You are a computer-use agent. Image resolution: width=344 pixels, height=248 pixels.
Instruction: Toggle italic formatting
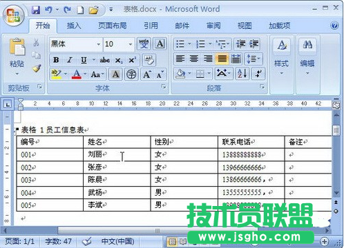[x=70, y=60]
